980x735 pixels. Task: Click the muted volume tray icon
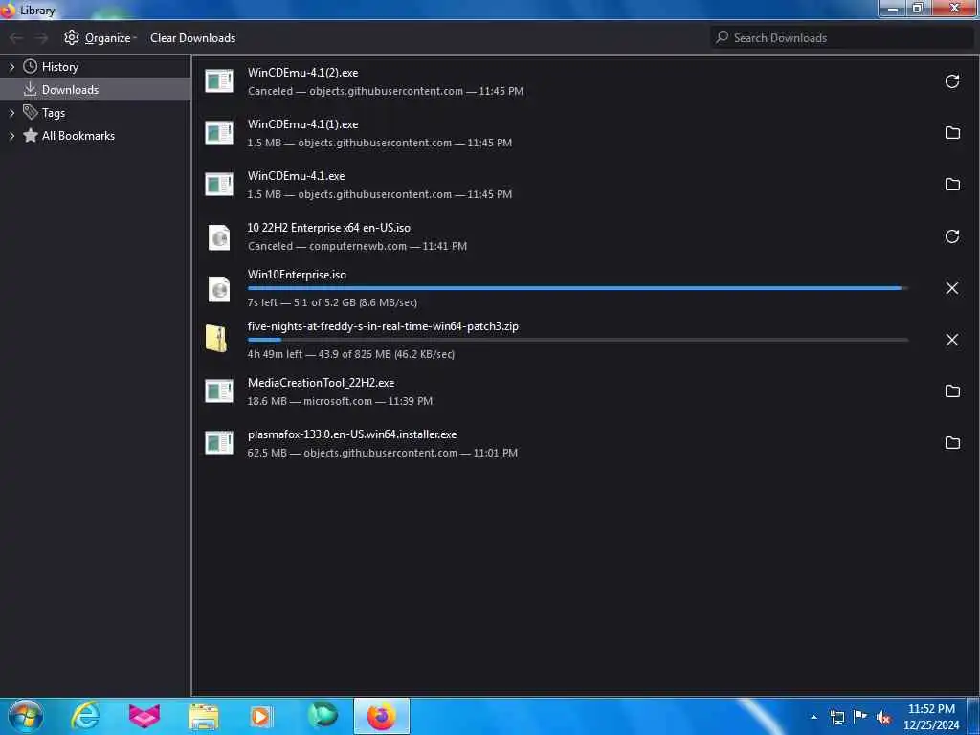click(x=882, y=717)
